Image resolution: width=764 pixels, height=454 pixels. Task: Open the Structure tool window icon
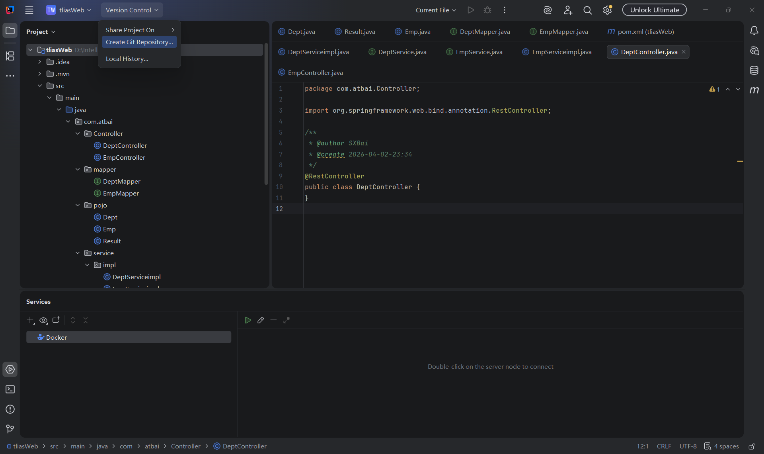(x=10, y=56)
